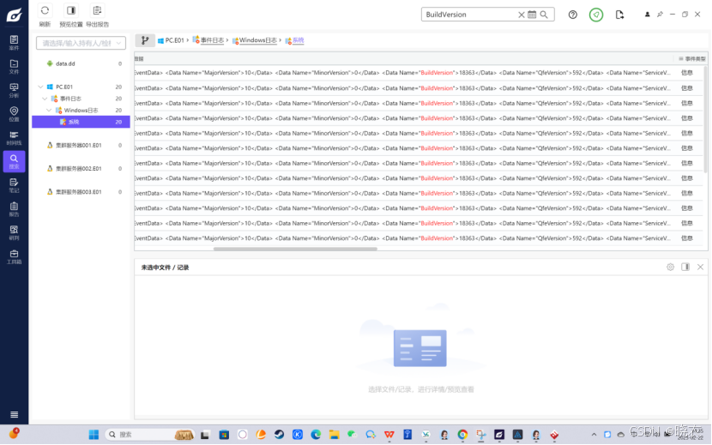Viewport: 712px width, 445px height.
Task: Select the data.dd evidence item
Action: (65, 63)
